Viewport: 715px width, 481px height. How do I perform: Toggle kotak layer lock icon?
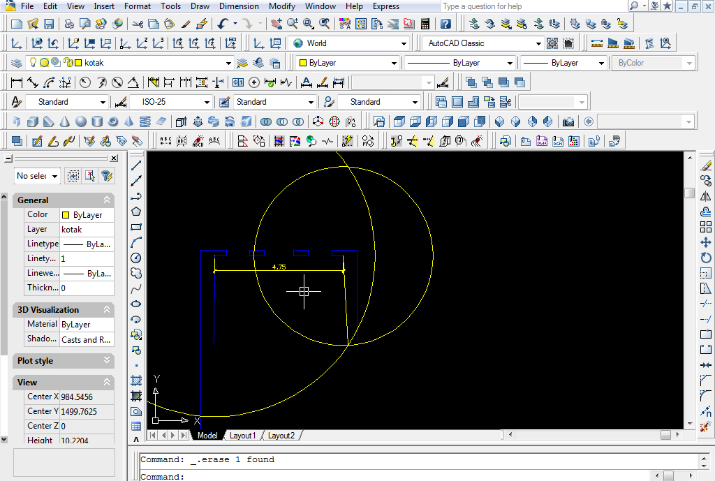68,62
